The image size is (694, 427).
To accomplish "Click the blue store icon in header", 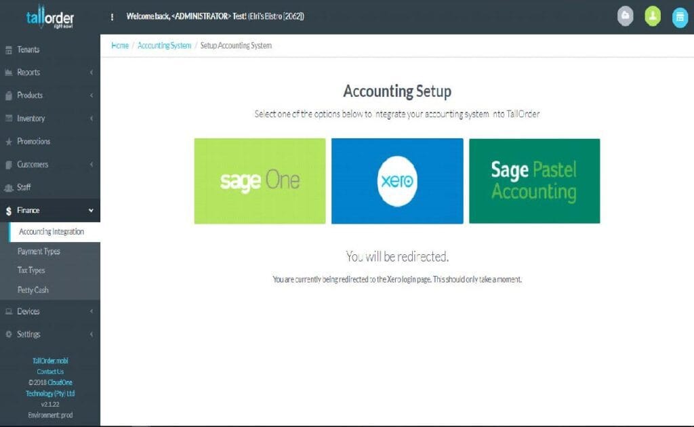I will [680, 17].
